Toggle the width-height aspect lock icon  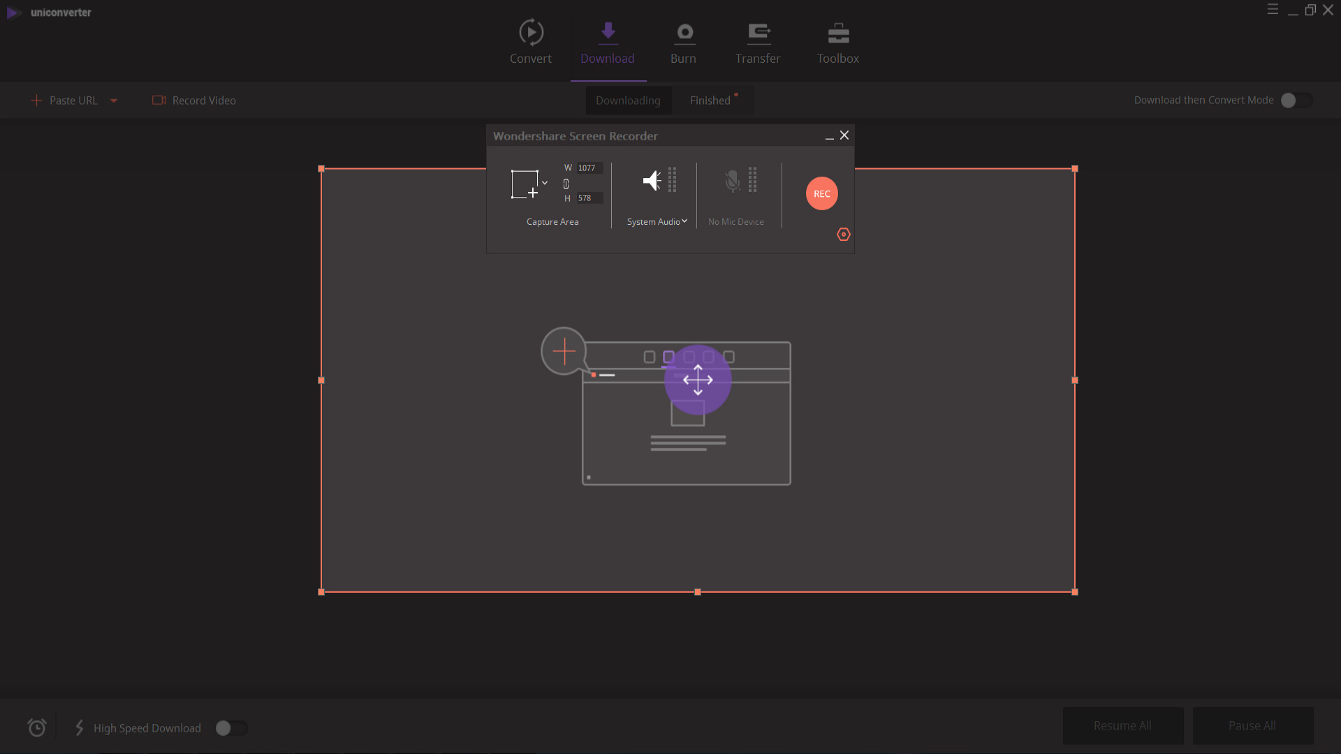tap(566, 184)
